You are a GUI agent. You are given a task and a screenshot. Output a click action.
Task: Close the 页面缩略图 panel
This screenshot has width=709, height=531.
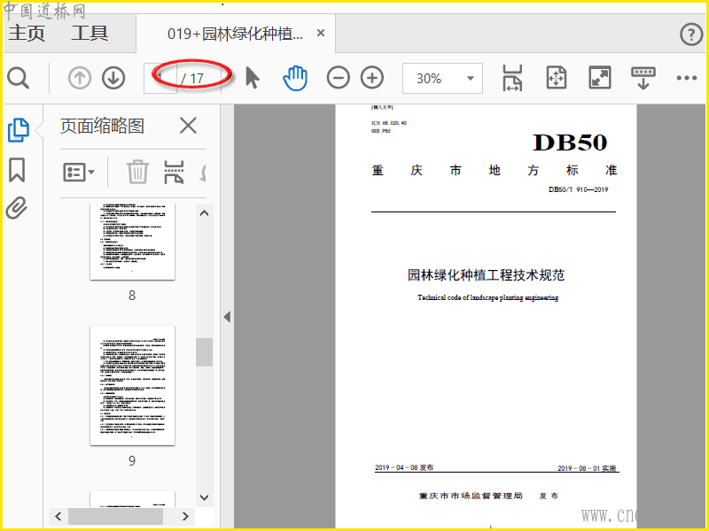[x=188, y=126]
